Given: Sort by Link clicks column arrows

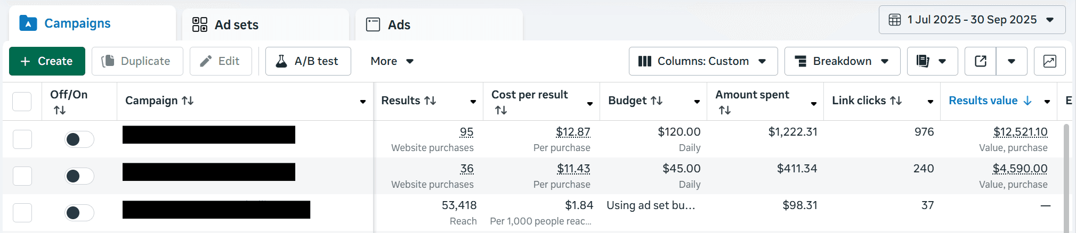Looking at the screenshot, I should click(896, 101).
